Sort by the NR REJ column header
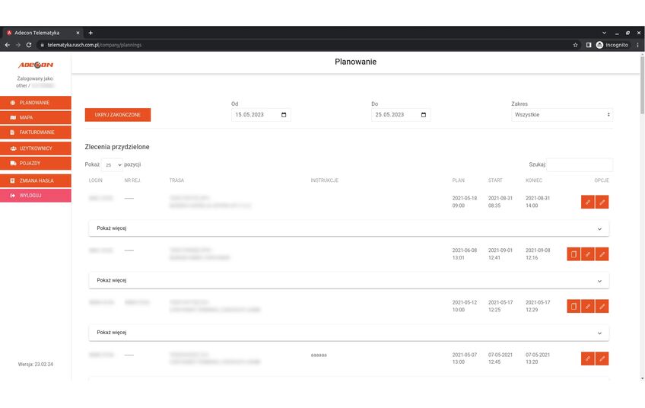The width and height of the screenshot is (645, 408). pos(132,180)
